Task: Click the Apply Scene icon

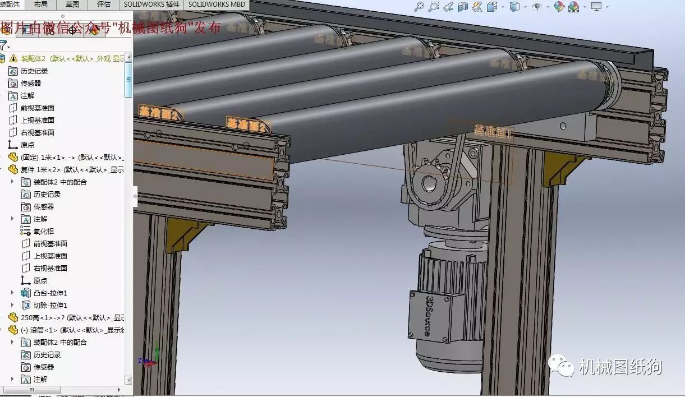Action: [x=573, y=7]
